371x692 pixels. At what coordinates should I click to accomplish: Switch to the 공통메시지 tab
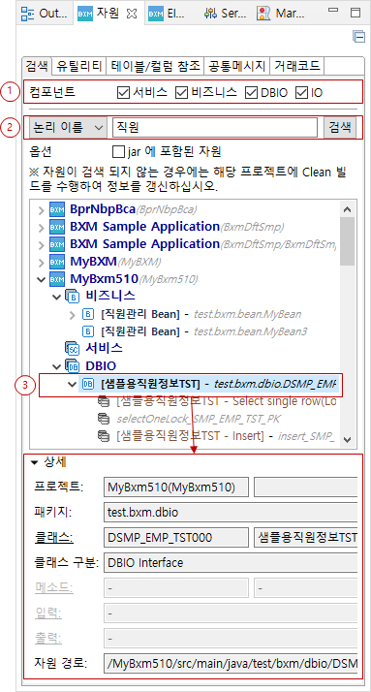[237, 66]
